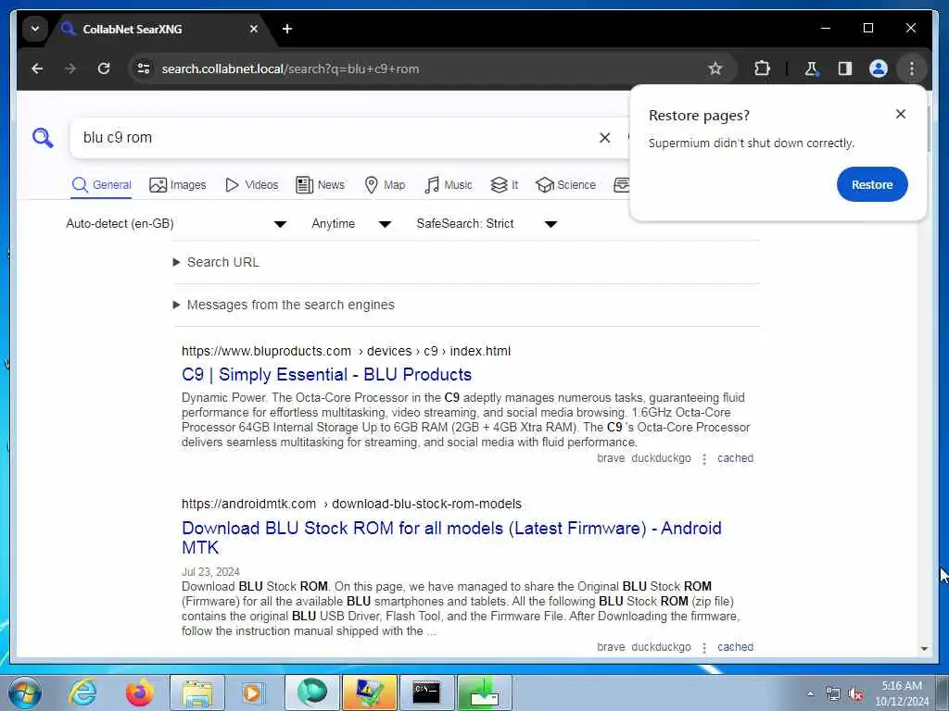This screenshot has height=711, width=949.
Task: Click the page scrollbar down arrow
Action: pyautogui.click(x=924, y=648)
